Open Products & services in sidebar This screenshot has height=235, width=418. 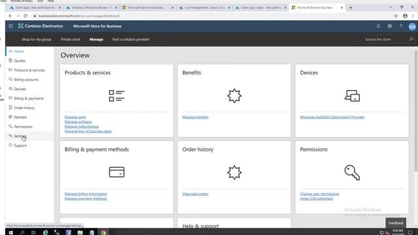(29, 70)
